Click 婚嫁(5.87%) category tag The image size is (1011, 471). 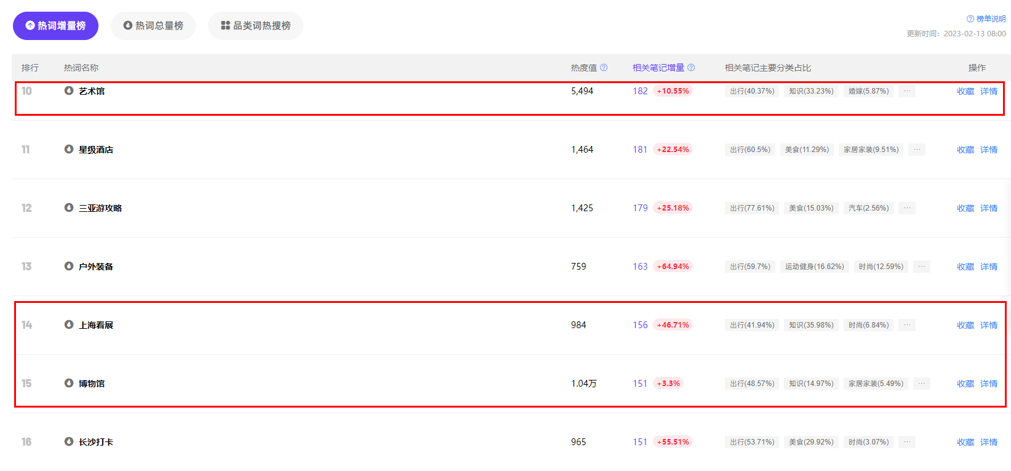pyautogui.click(x=868, y=91)
